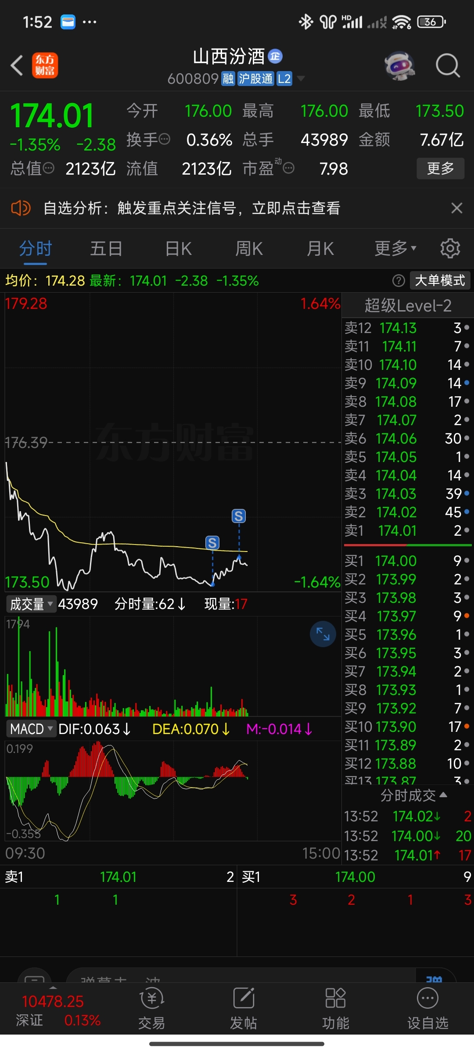Tap 超级Level-2 header
The image size is (474, 1053).
408,305
